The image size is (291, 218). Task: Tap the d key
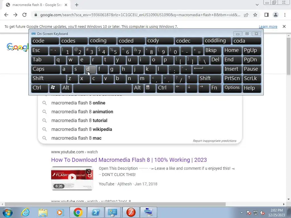90,70
